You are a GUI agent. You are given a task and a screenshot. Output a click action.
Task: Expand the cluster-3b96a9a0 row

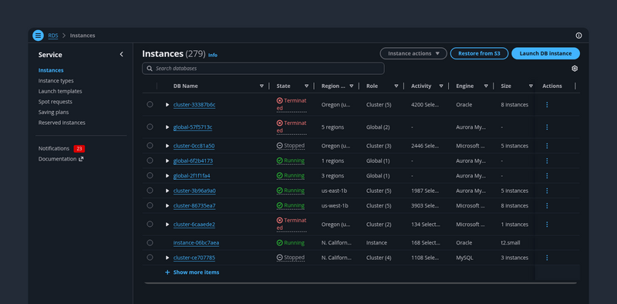pyautogui.click(x=167, y=191)
